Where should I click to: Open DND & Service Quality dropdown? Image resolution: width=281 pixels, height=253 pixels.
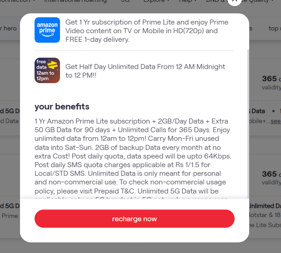[x=240, y=1]
